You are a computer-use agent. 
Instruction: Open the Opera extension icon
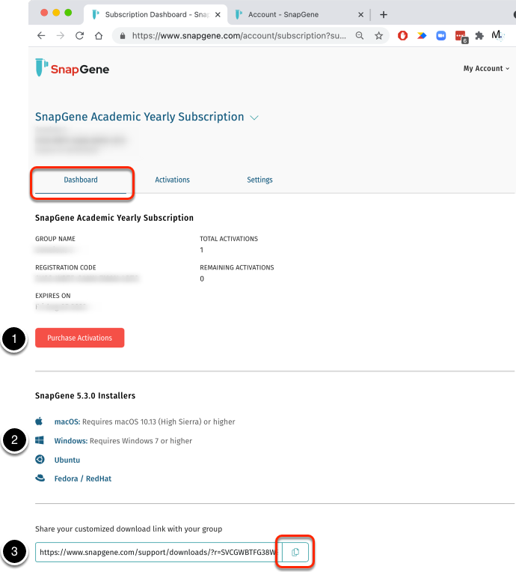tap(403, 35)
